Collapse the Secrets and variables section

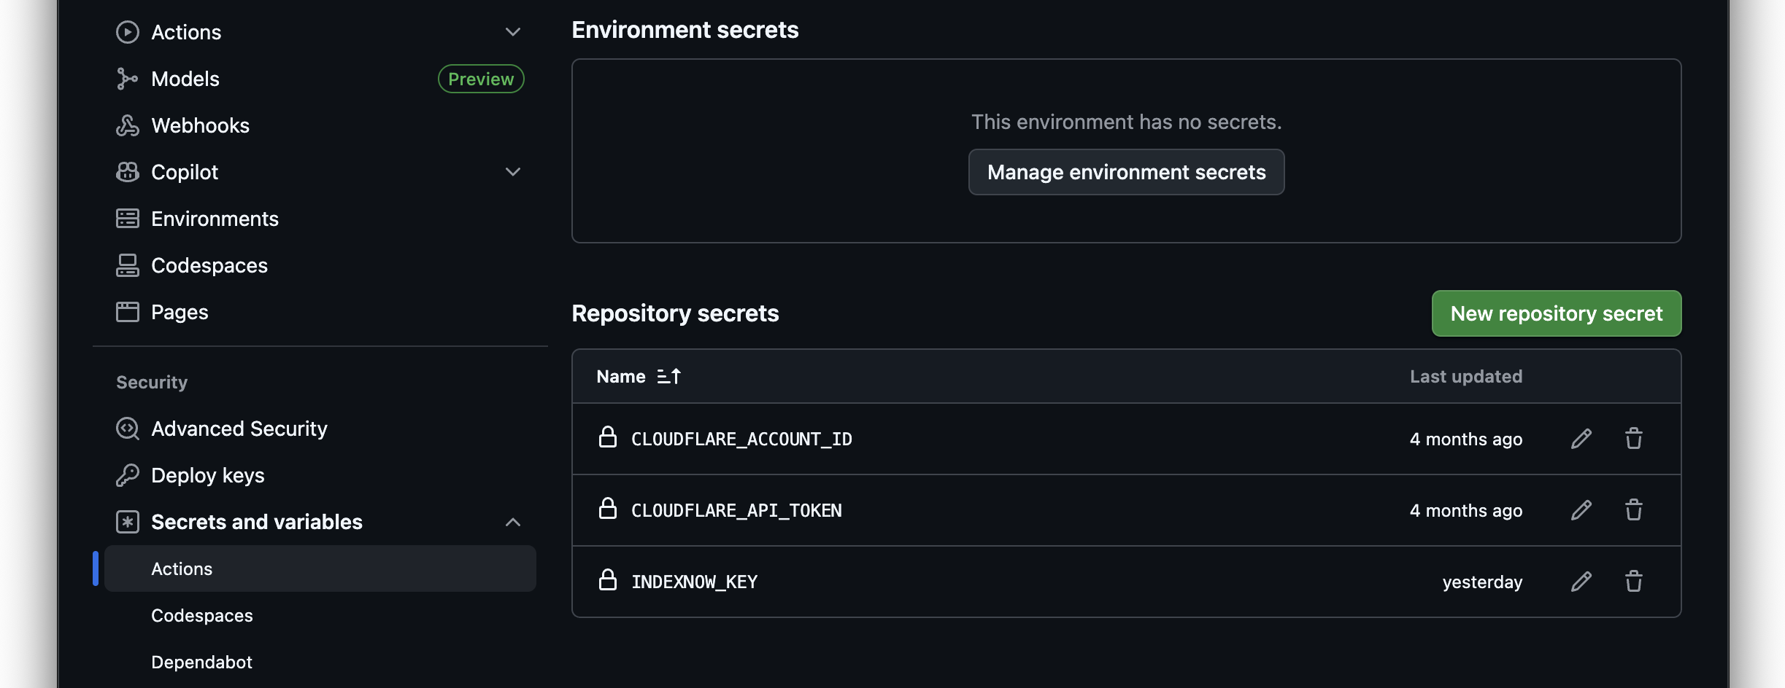513,522
